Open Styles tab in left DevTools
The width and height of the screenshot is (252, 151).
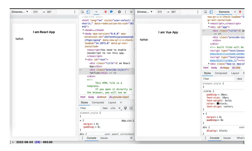click(84, 103)
